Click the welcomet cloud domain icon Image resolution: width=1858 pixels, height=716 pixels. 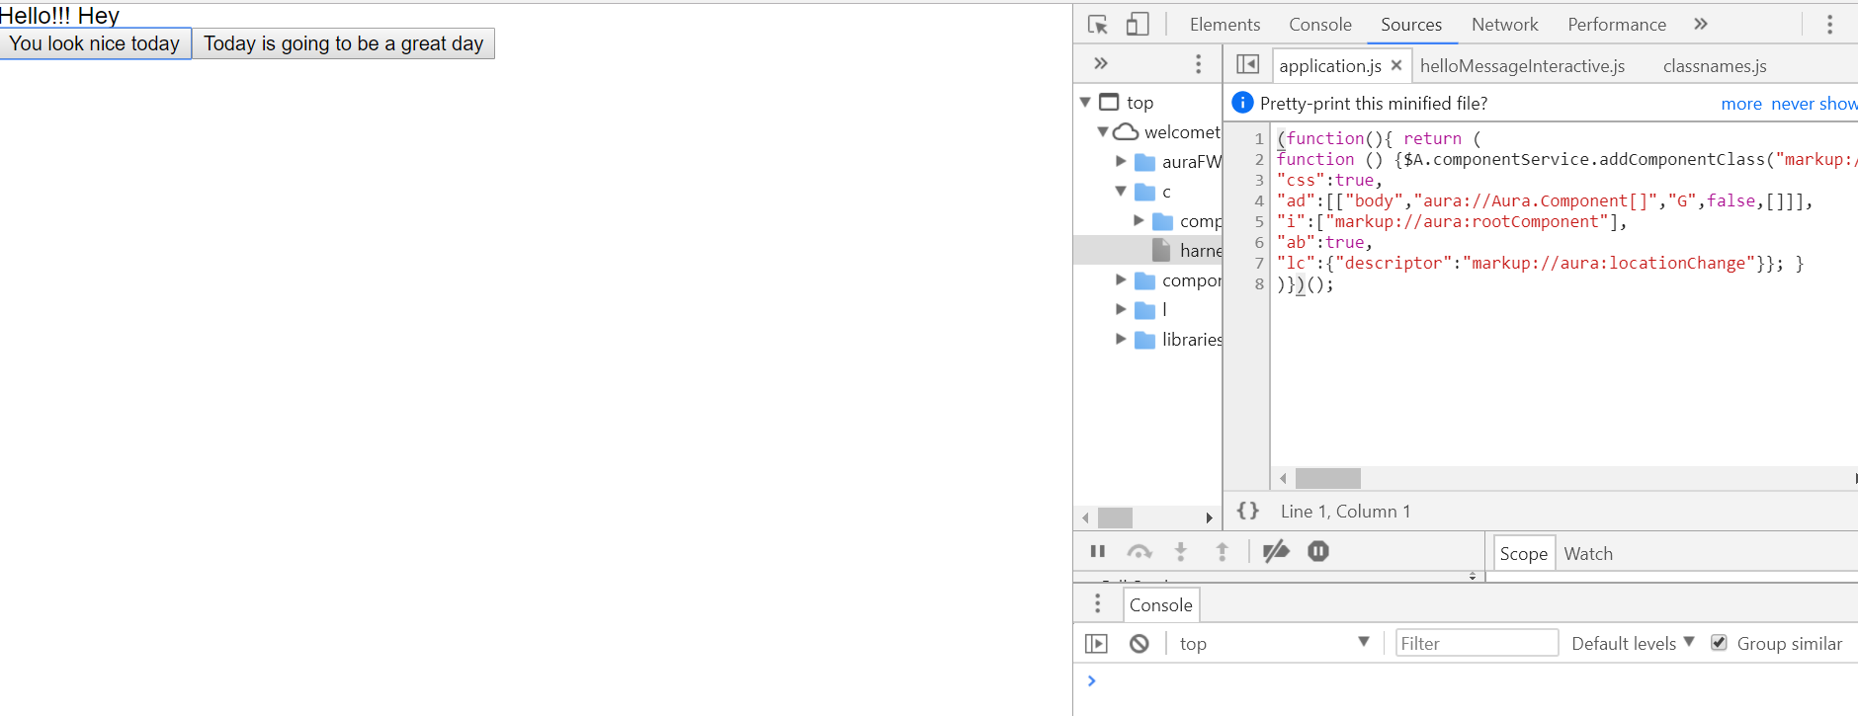click(x=1126, y=131)
